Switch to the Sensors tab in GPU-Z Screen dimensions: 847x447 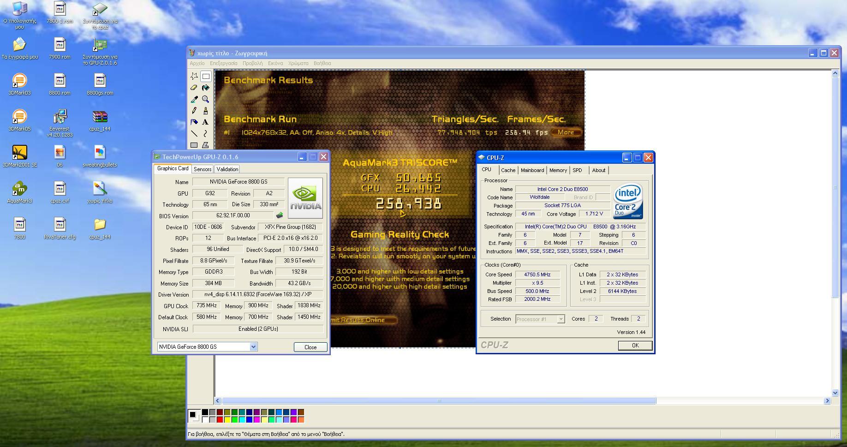[203, 169]
